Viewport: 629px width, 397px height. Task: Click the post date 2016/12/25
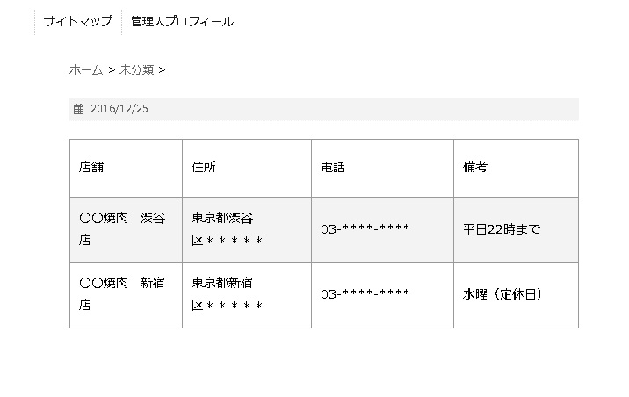click(x=119, y=109)
